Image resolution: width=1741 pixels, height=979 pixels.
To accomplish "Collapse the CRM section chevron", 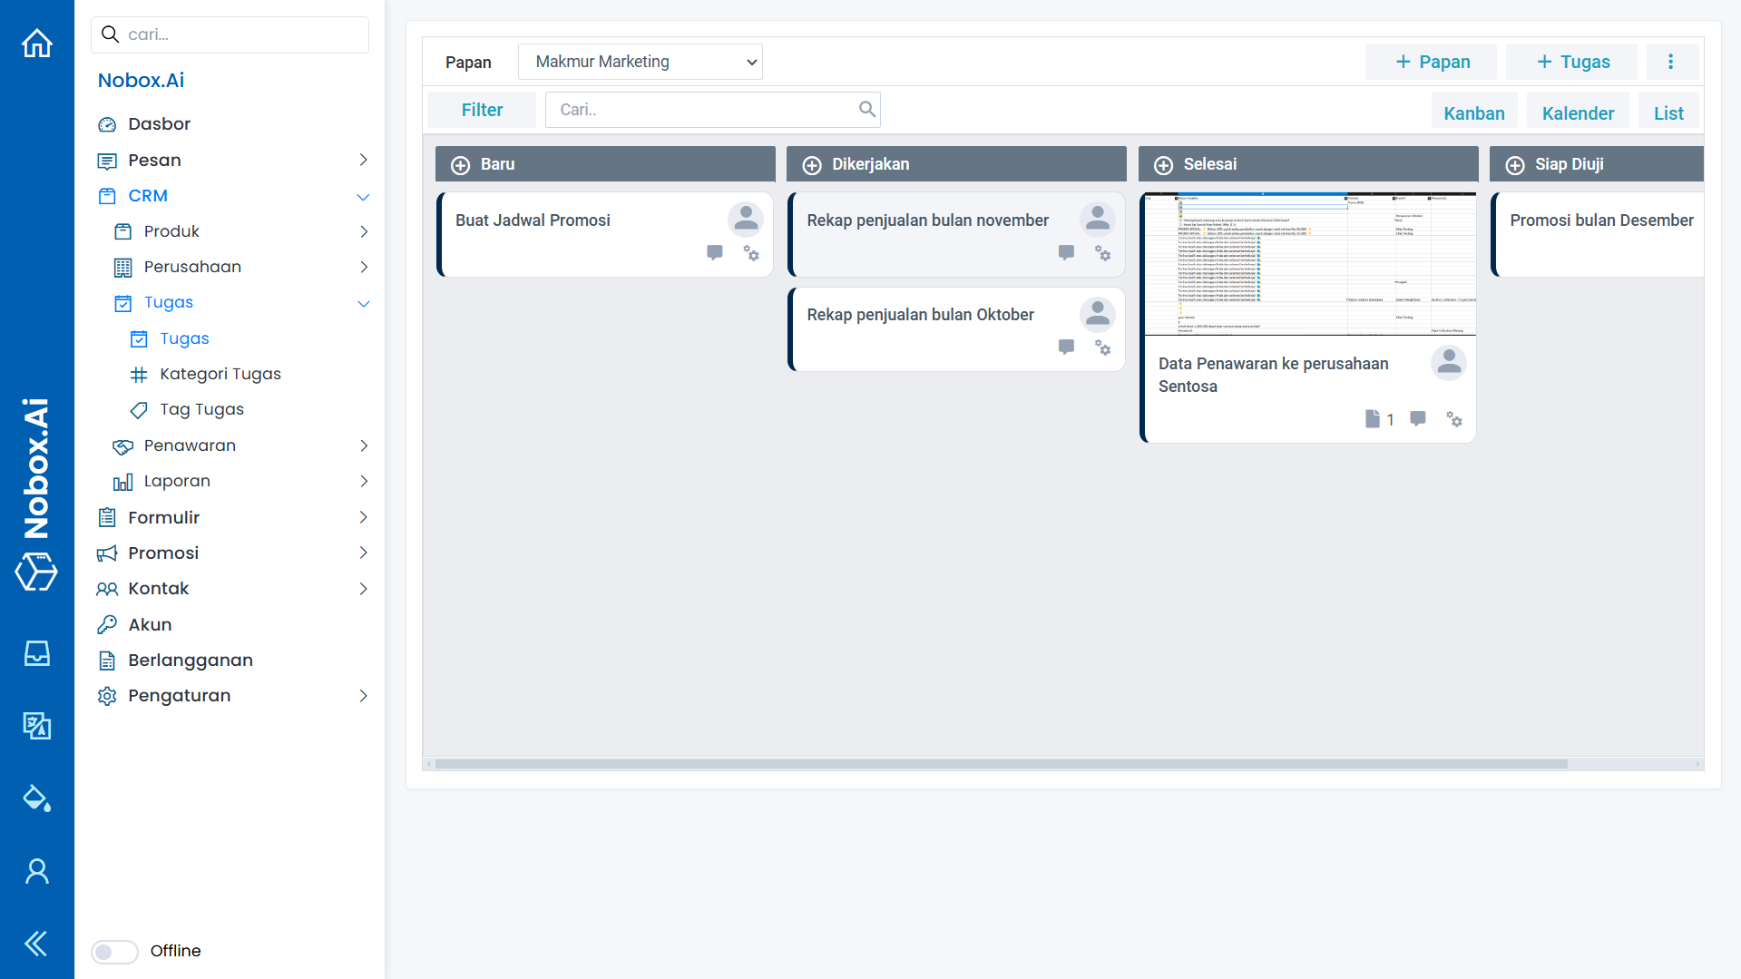I will (x=363, y=197).
